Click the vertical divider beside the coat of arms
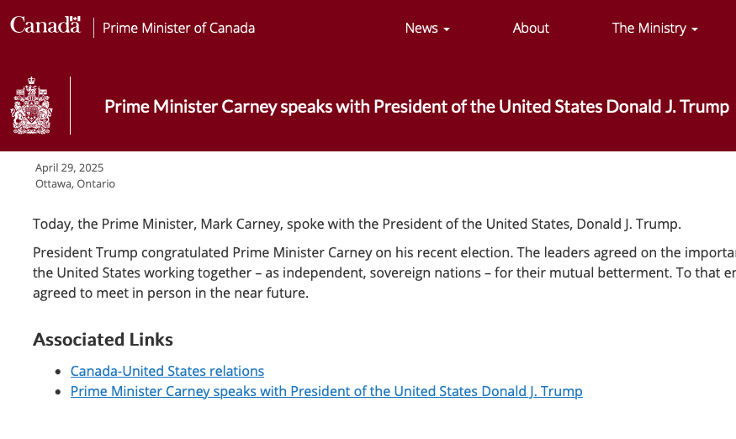Image resolution: width=736 pixels, height=439 pixels. (x=71, y=105)
